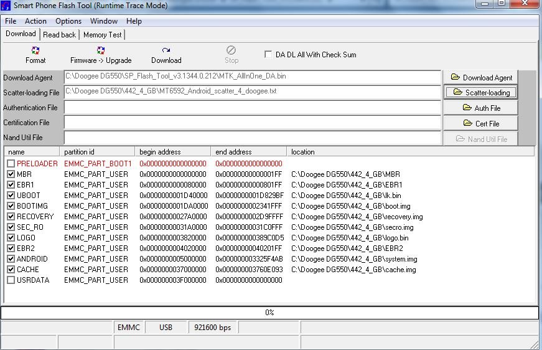This screenshot has width=542, height=350.
Task: Uncheck the EBR2 partition checkbox
Action: 11,248
